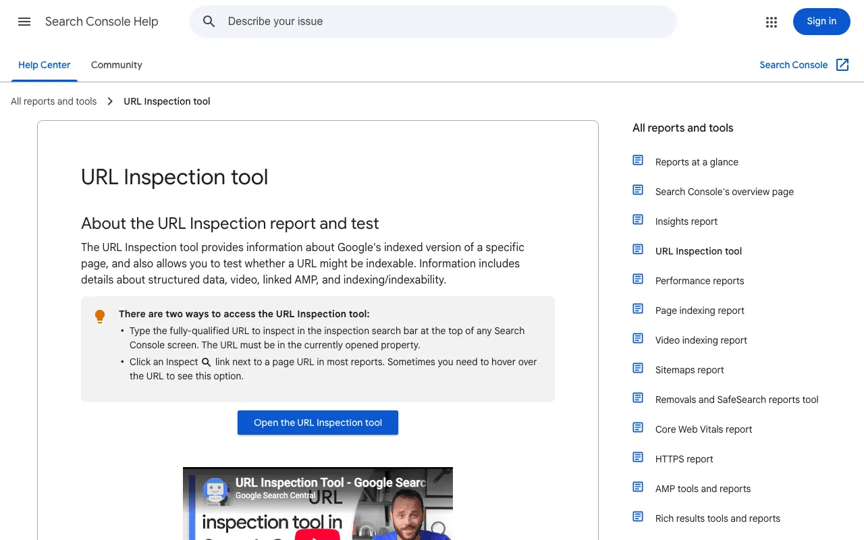Viewport: 864px width, 540px height.
Task: Open the Insights report link
Action: click(686, 221)
